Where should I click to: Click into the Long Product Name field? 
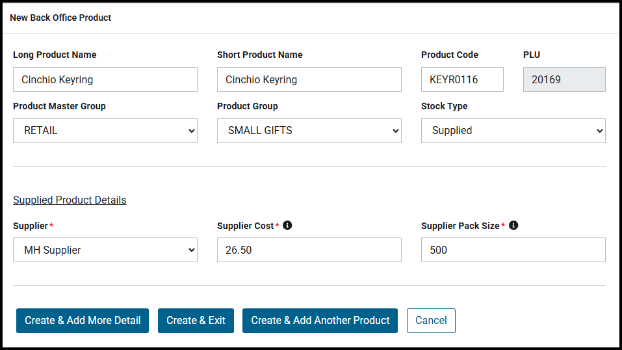pos(105,79)
